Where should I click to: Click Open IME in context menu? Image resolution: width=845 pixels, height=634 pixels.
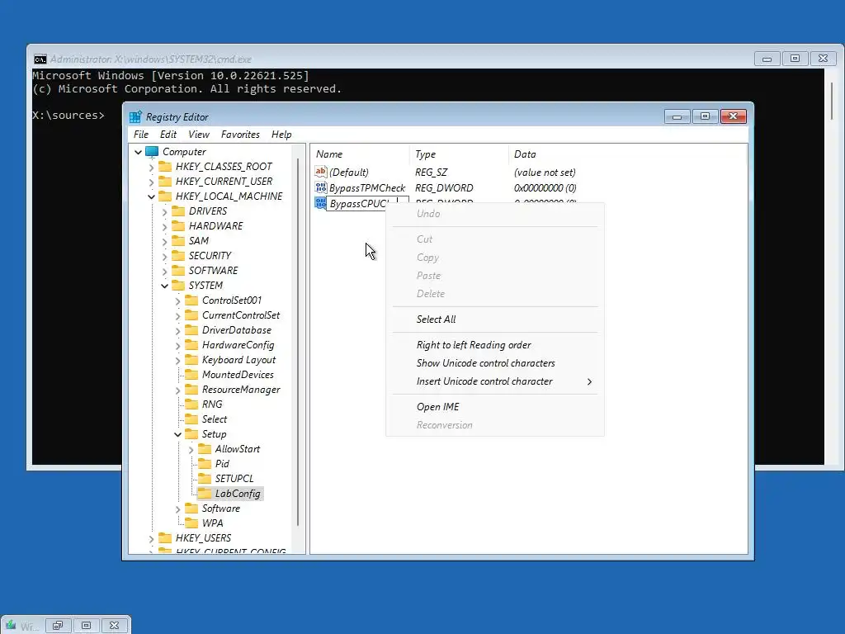coord(437,407)
